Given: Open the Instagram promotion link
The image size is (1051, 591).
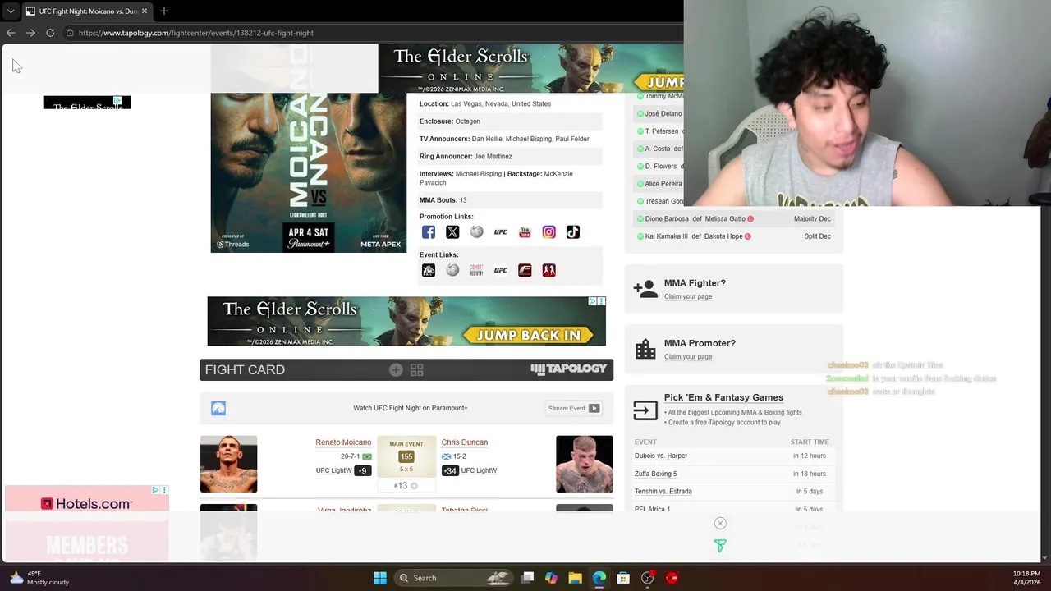Looking at the screenshot, I should click(548, 232).
